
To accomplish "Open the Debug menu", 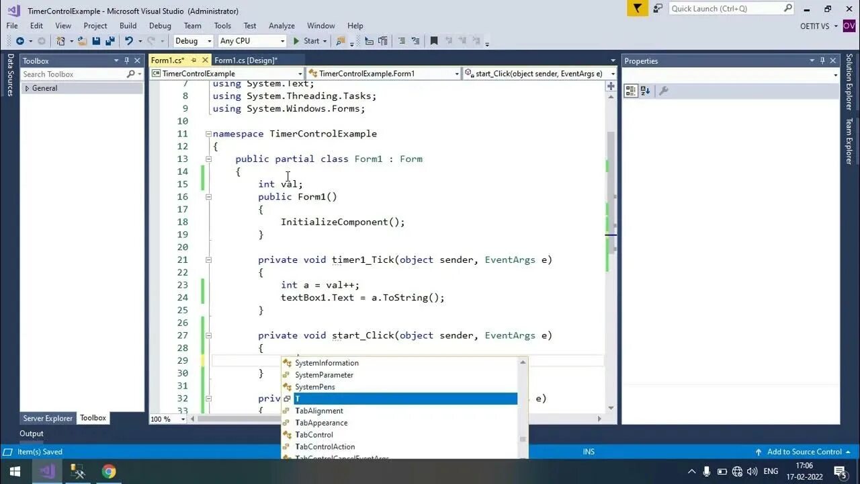I will click(160, 26).
